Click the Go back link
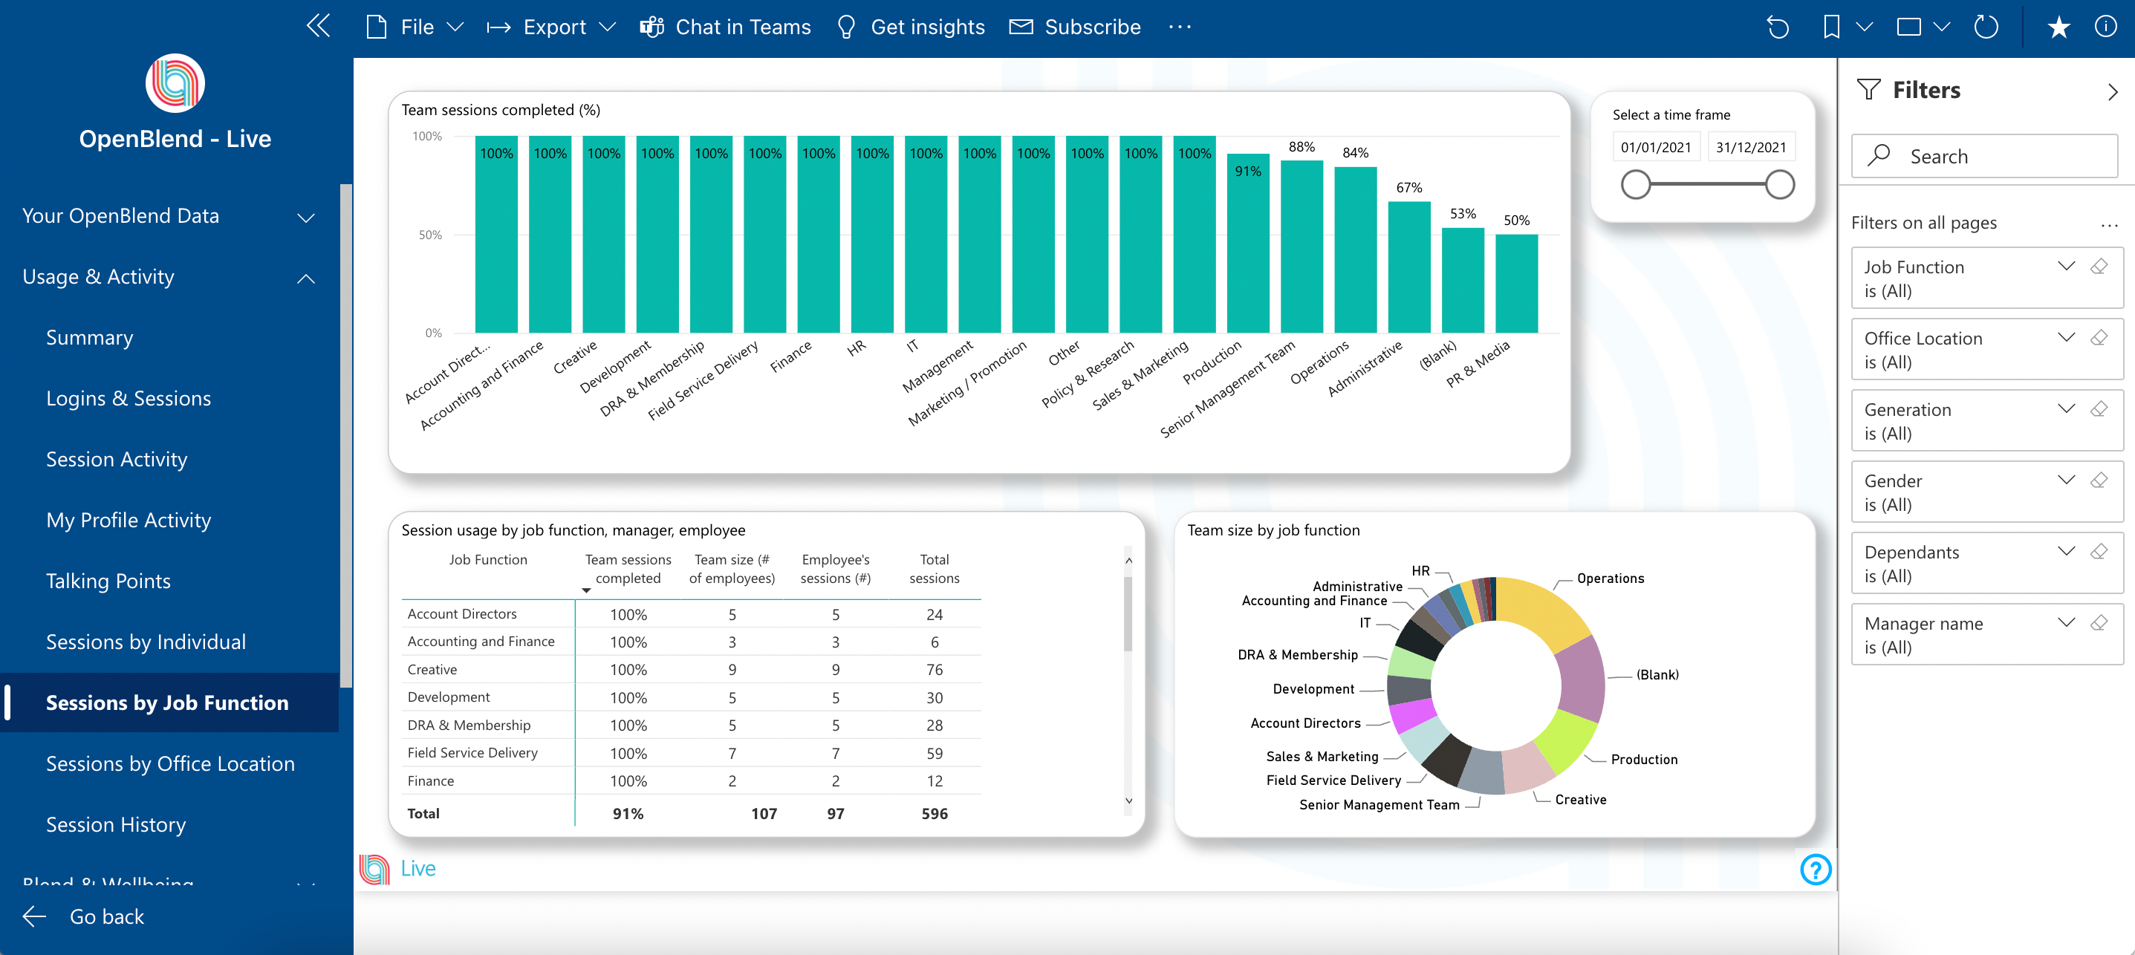The width and height of the screenshot is (2135, 955). 106,917
